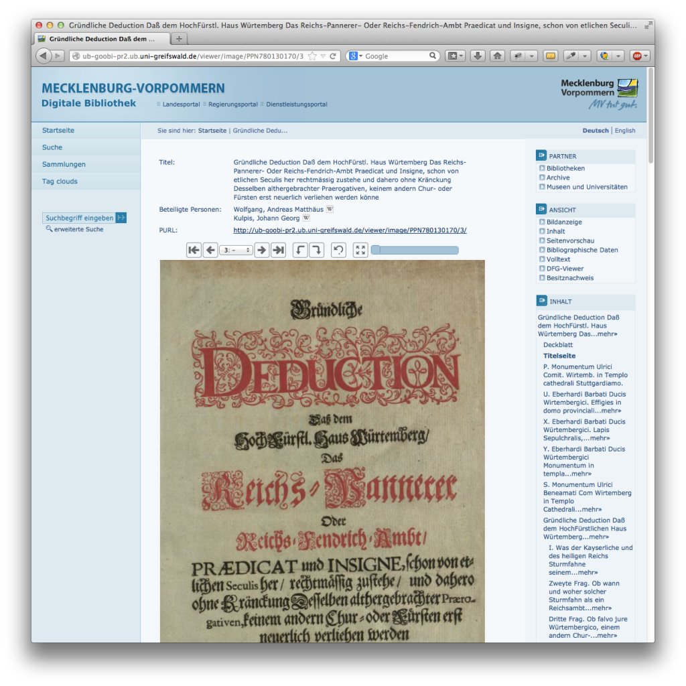Select the Gründliche Deduction browser tab

coord(102,38)
